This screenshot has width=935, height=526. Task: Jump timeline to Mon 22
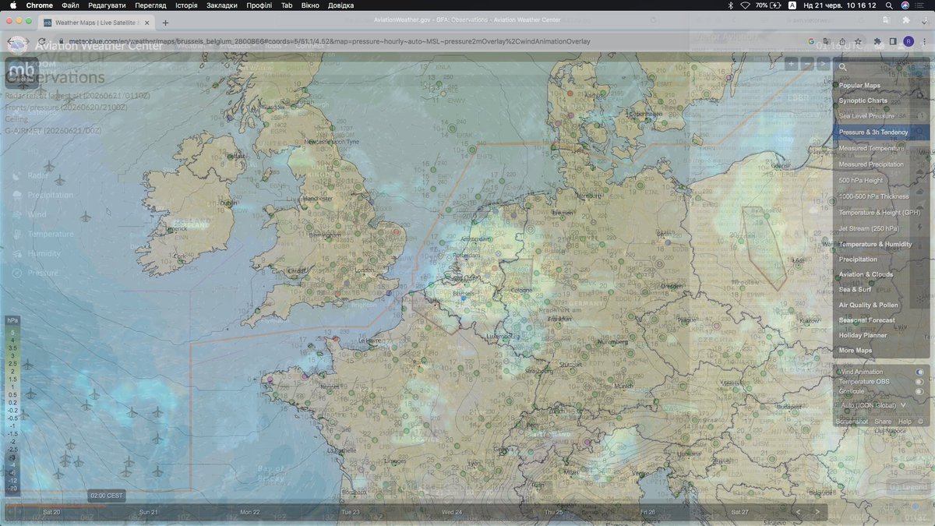(250, 512)
